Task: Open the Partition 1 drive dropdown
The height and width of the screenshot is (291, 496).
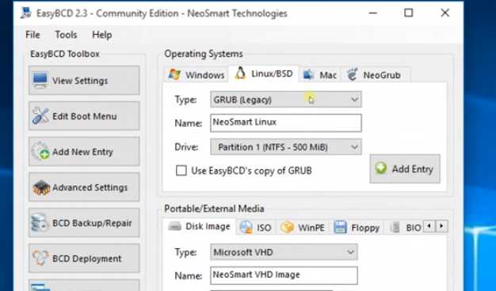Action: tap(286, 147)
